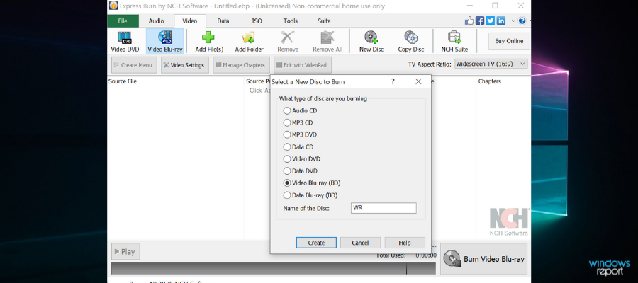Screen dimensions: 638x283
Task: Click the Play button
Action: point(125,252)
